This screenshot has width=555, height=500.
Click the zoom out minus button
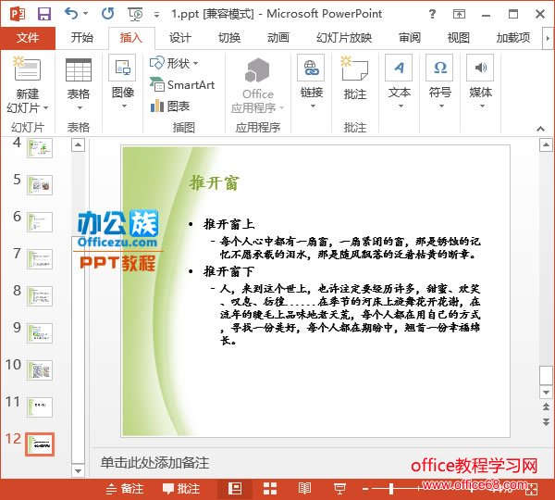click(x=365, y=489)
